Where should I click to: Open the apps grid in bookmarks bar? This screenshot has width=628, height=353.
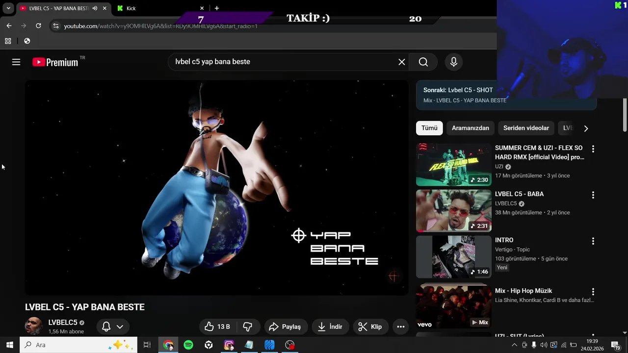click(x=8, y=41)
